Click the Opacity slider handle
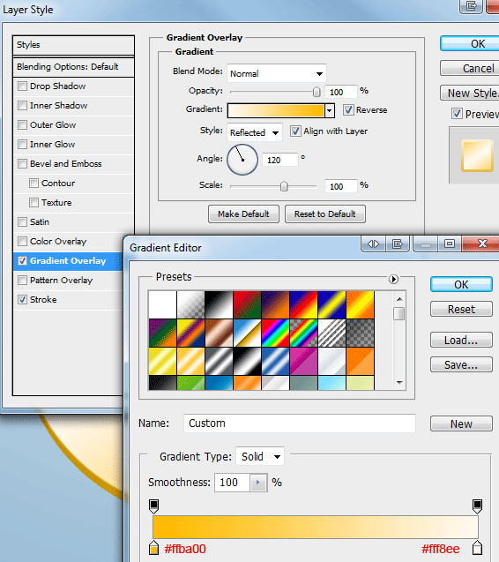499x562 pixels. point(317,92)
